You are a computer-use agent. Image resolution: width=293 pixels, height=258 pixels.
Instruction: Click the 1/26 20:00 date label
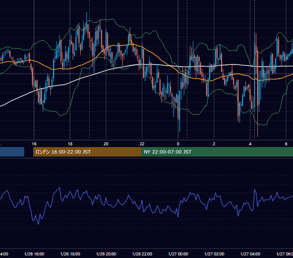point(106,254)
